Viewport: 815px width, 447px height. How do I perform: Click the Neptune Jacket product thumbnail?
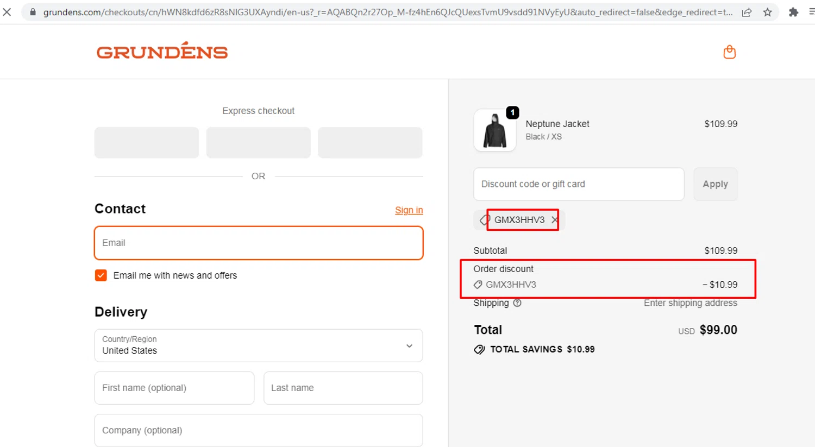tap(494, 130)
